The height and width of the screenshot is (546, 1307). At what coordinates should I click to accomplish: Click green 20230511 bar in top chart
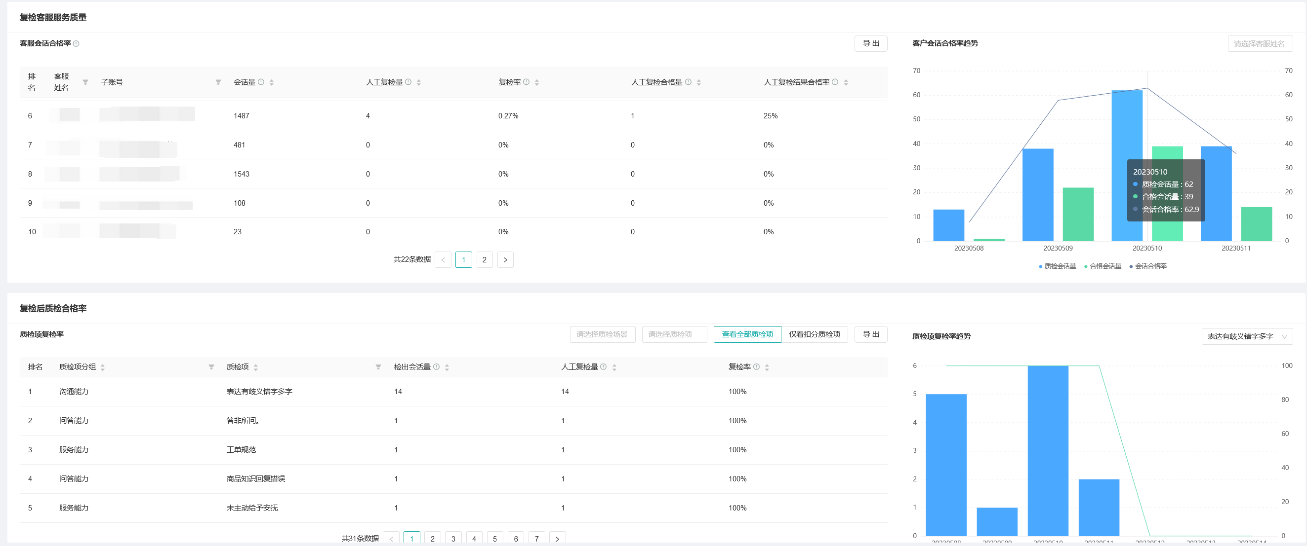pos(1256,224)
